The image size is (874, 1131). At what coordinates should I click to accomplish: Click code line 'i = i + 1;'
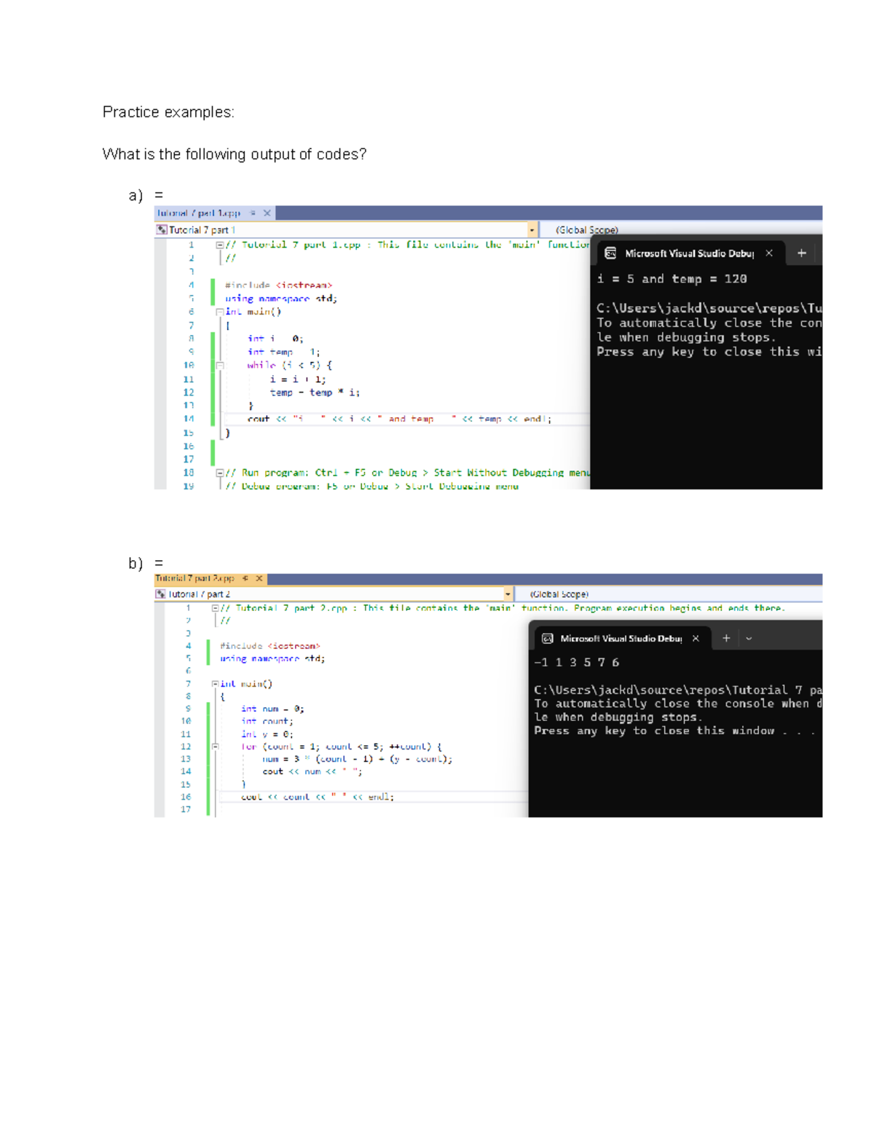[x=298, y=379]
